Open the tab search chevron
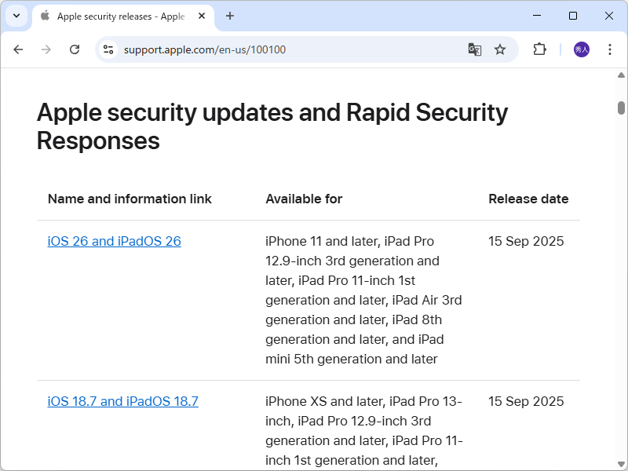The height and width of the screenshot is (471, 628). click(x=16, y=16)
